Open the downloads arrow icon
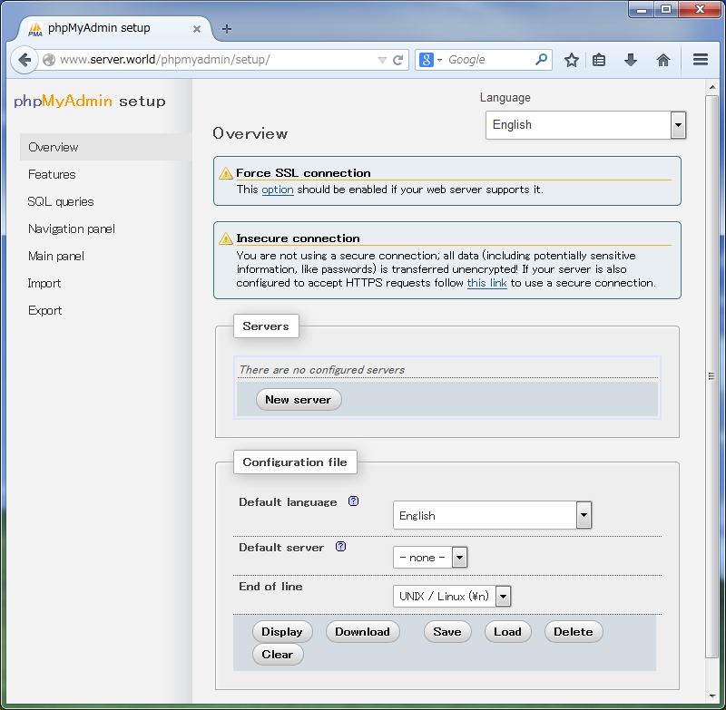The width and height of the screenshot is (726, 710). 631,60
